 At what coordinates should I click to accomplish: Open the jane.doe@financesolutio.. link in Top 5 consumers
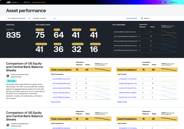(x=61, y=79)
